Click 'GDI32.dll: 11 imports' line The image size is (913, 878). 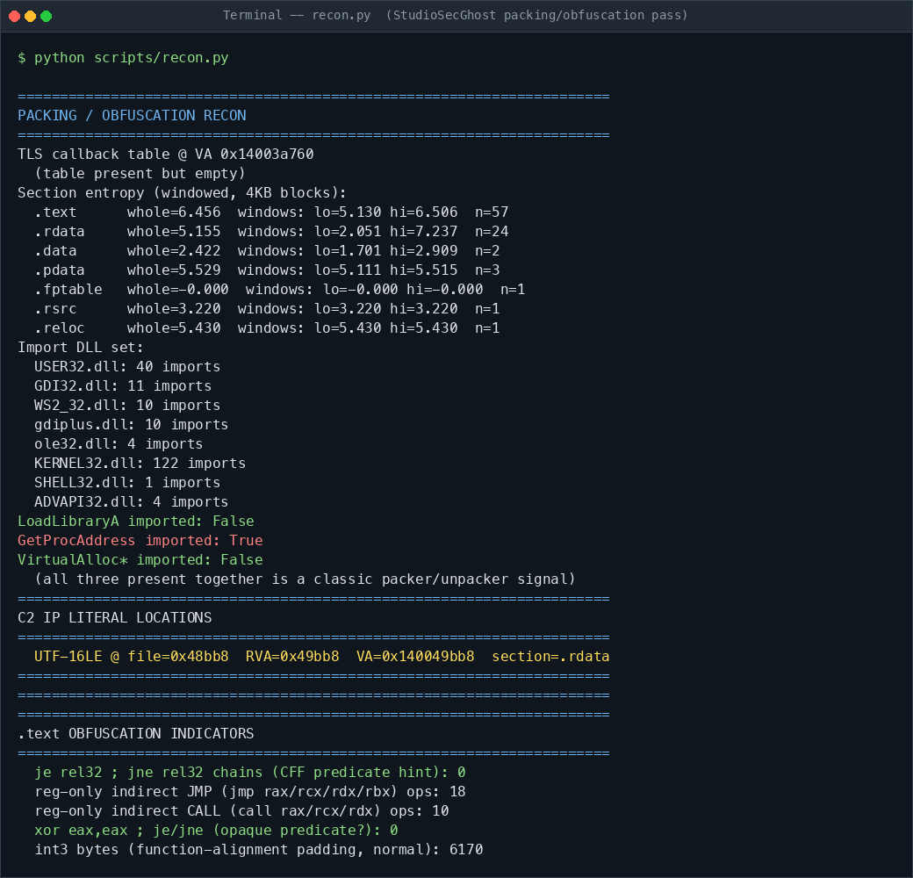(123, 386)
